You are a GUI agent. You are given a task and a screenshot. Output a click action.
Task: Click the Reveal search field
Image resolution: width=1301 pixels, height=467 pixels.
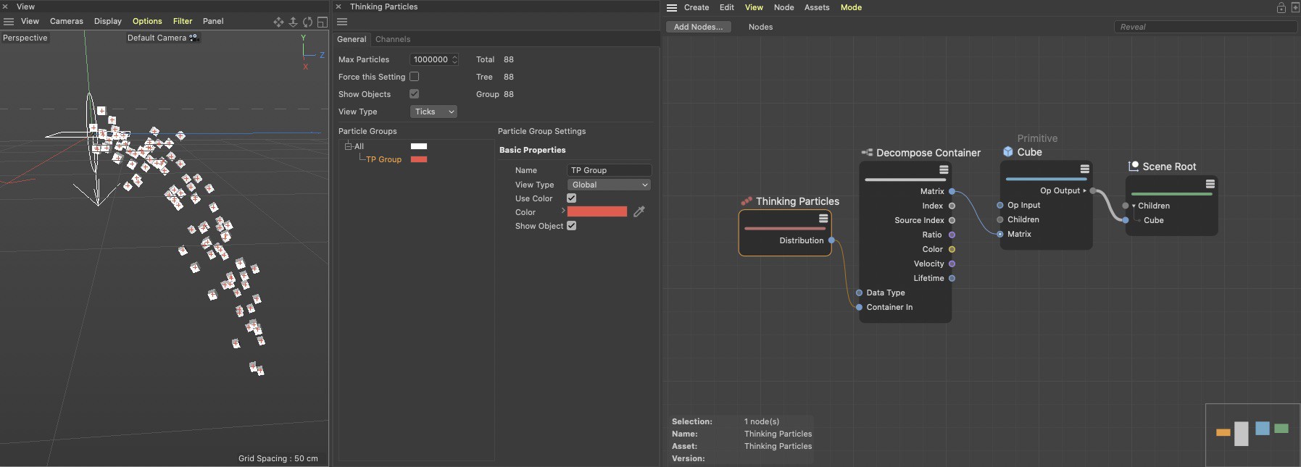click(x=1205, y=27)
